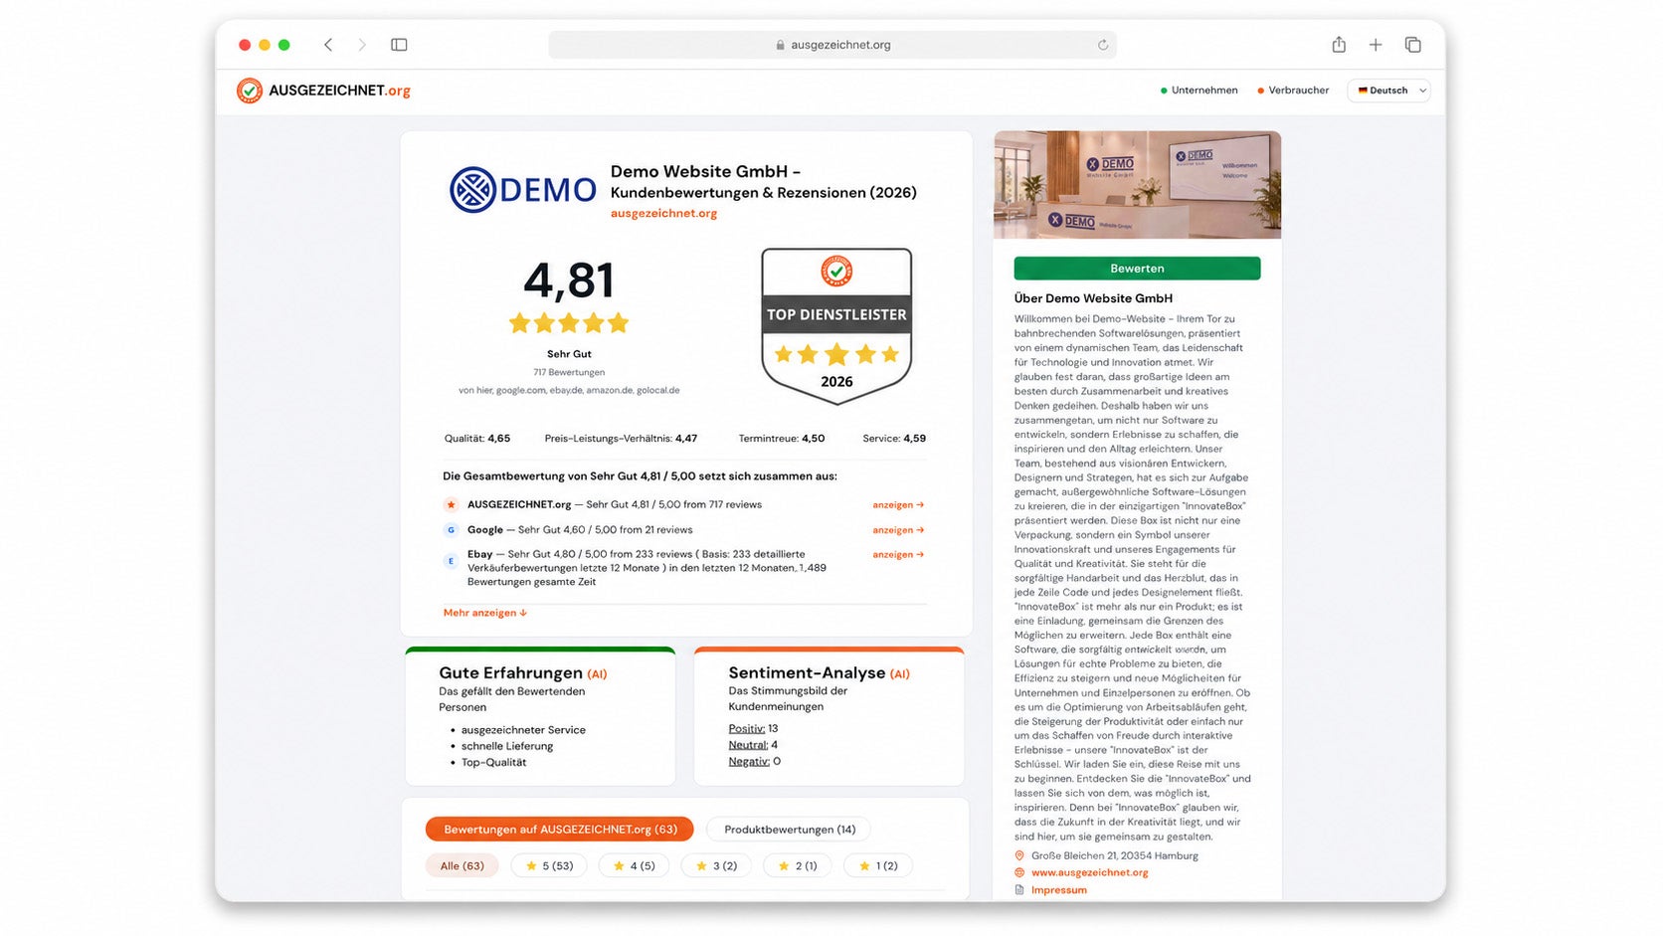Click the TOP DIENSTLEISTER 2026 badge

[x=836, y=326]
